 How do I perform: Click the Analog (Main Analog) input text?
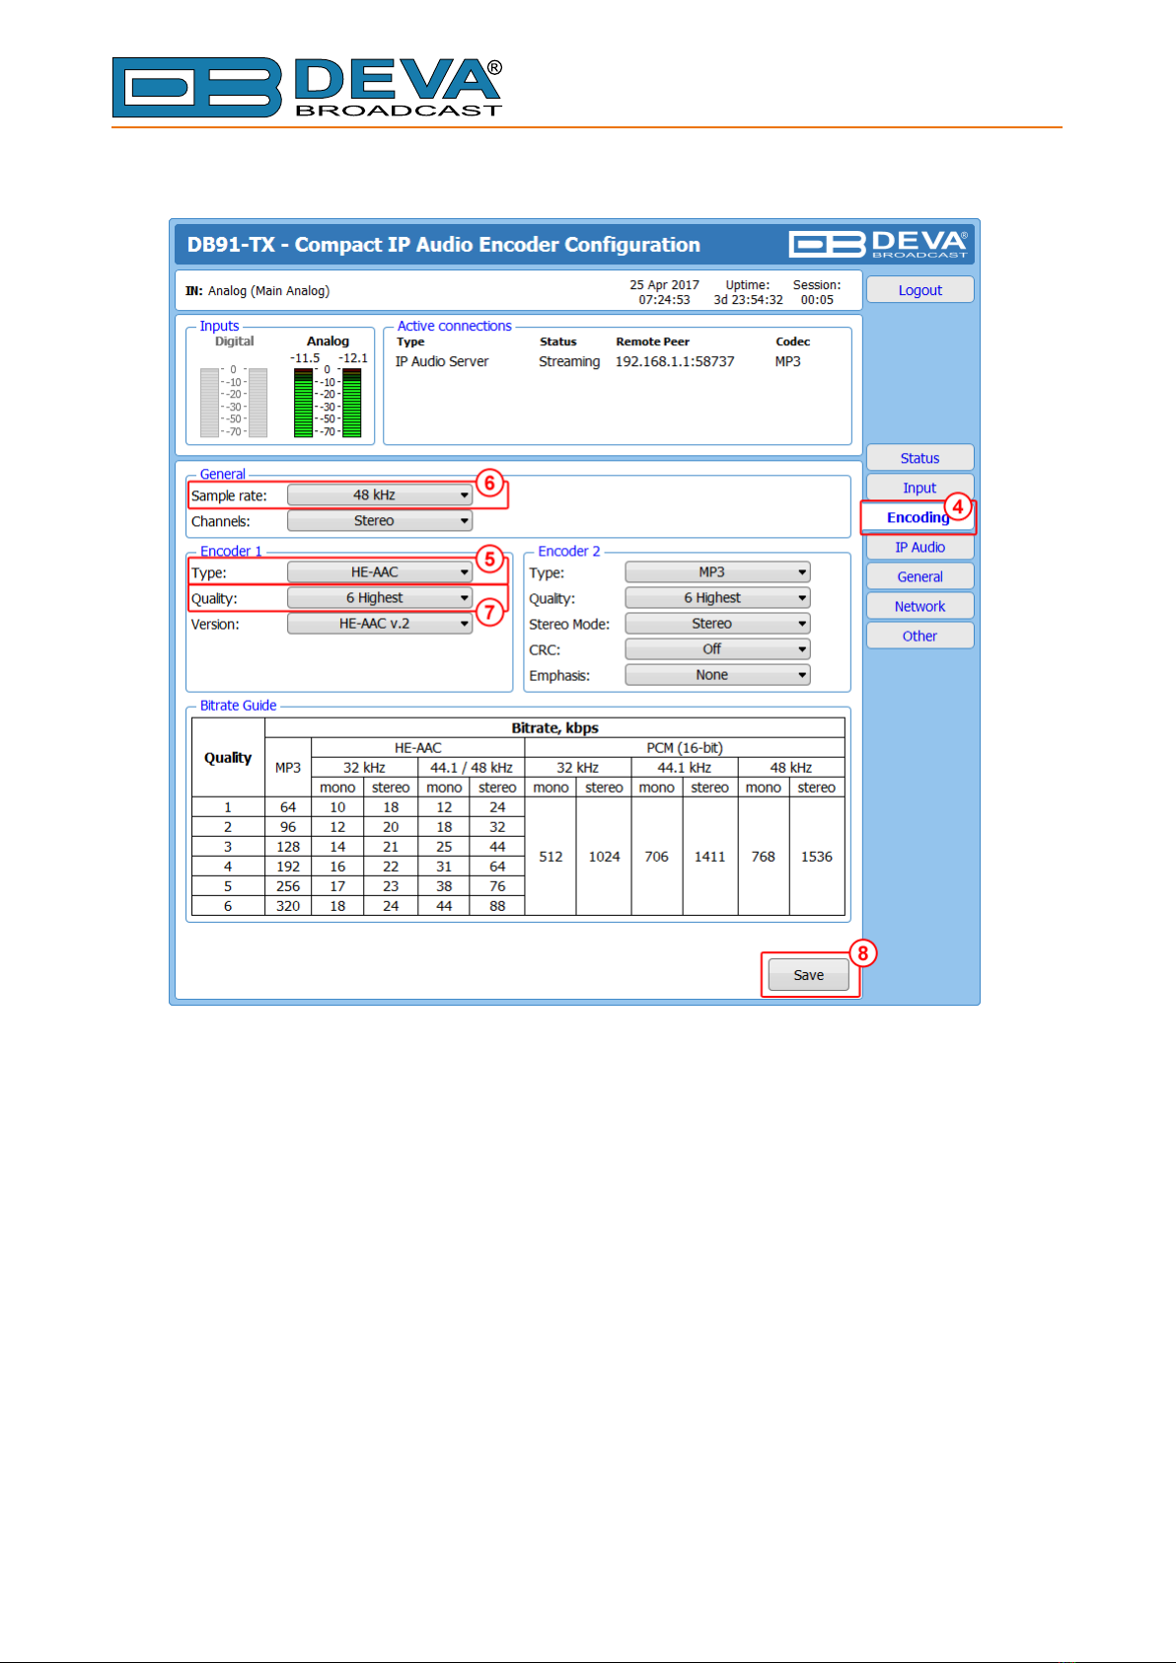(268, 291)
